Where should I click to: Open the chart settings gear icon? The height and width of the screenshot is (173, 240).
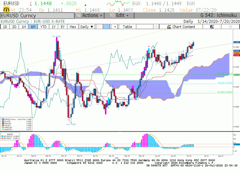[x=230, y=27]
